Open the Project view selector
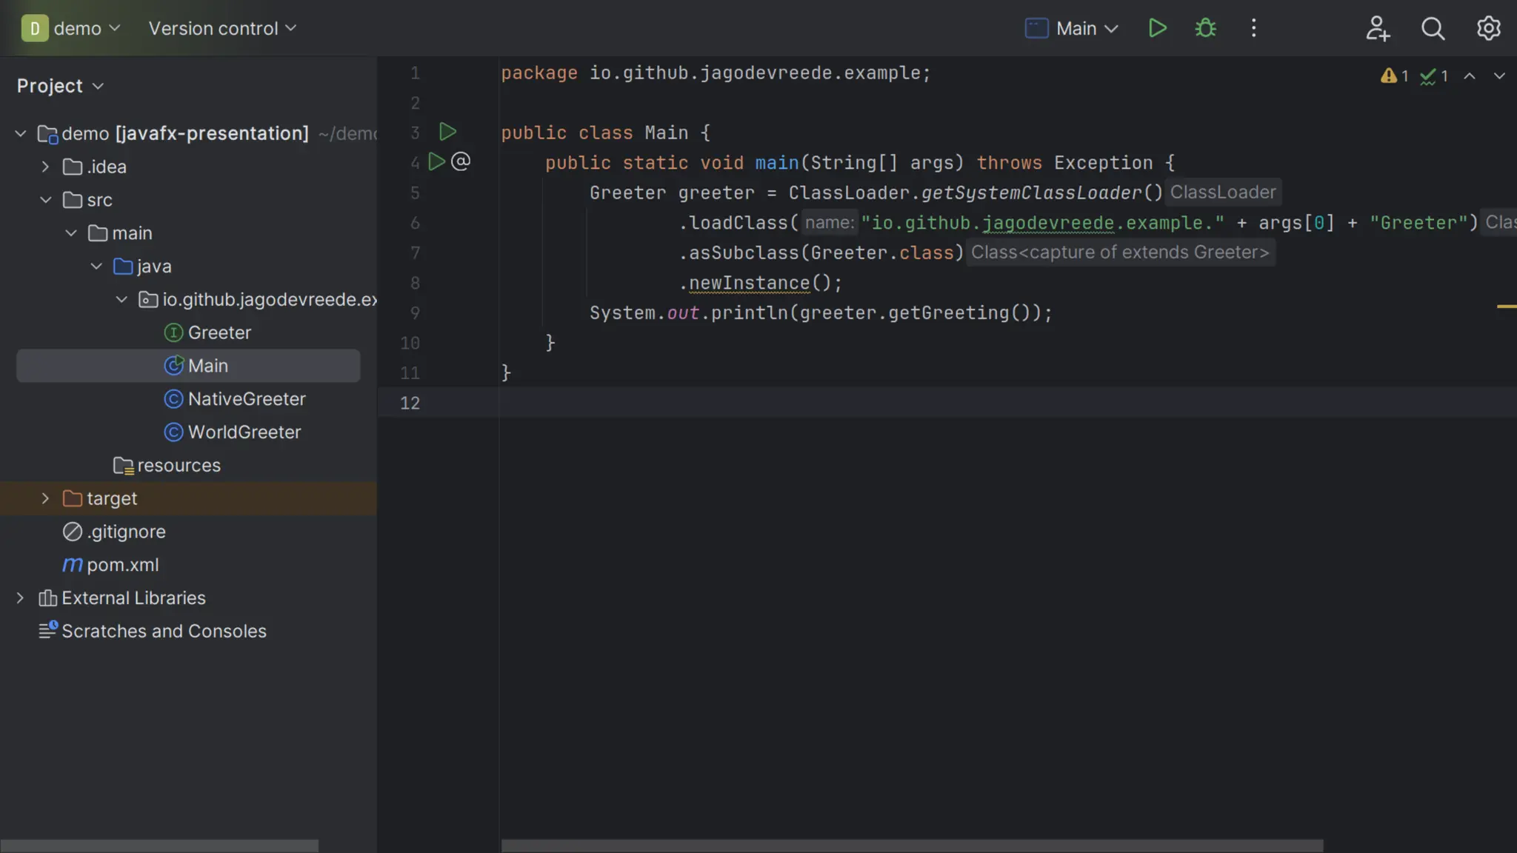 coord(59,86)
